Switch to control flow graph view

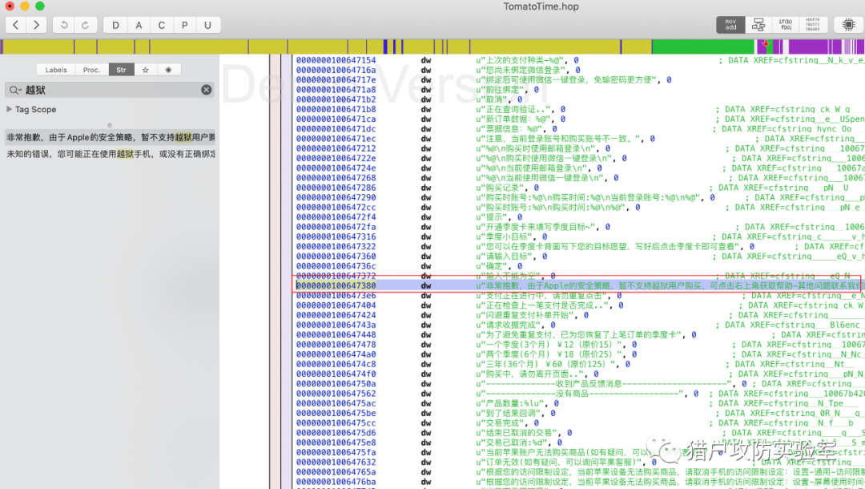tap(758, 25)
